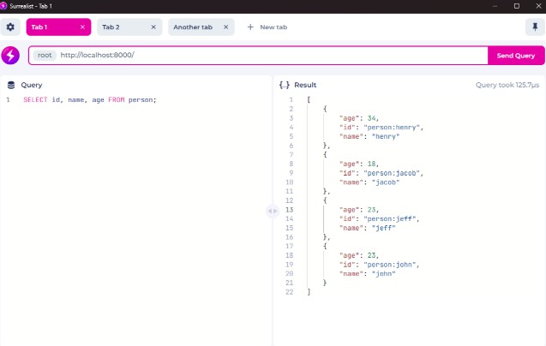This screenshot has width=546, height=346.
Task: Maximize the Surrealist window
Action: pos(516,5)
